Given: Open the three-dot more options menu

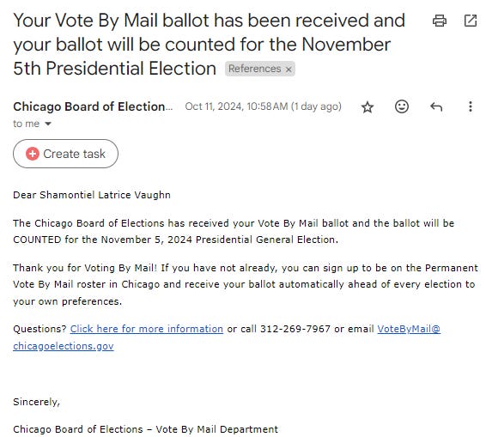Looking at the screenshot, I should coord(471,106).
